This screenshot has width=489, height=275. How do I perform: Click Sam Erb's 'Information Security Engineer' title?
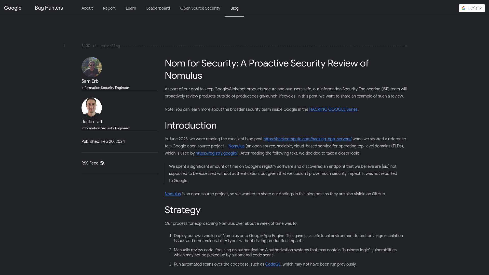pyautogui.click(x=105, y=88)
